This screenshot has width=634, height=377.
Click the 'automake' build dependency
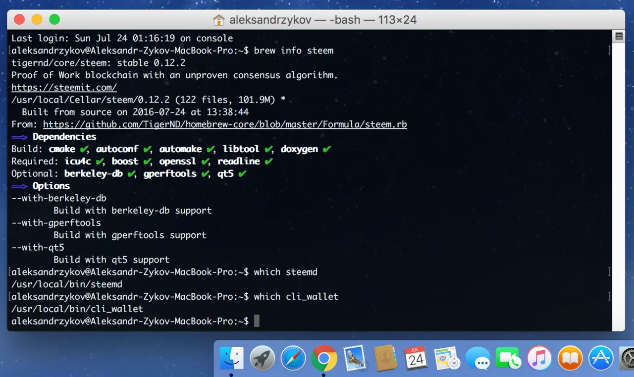(180, 149)
